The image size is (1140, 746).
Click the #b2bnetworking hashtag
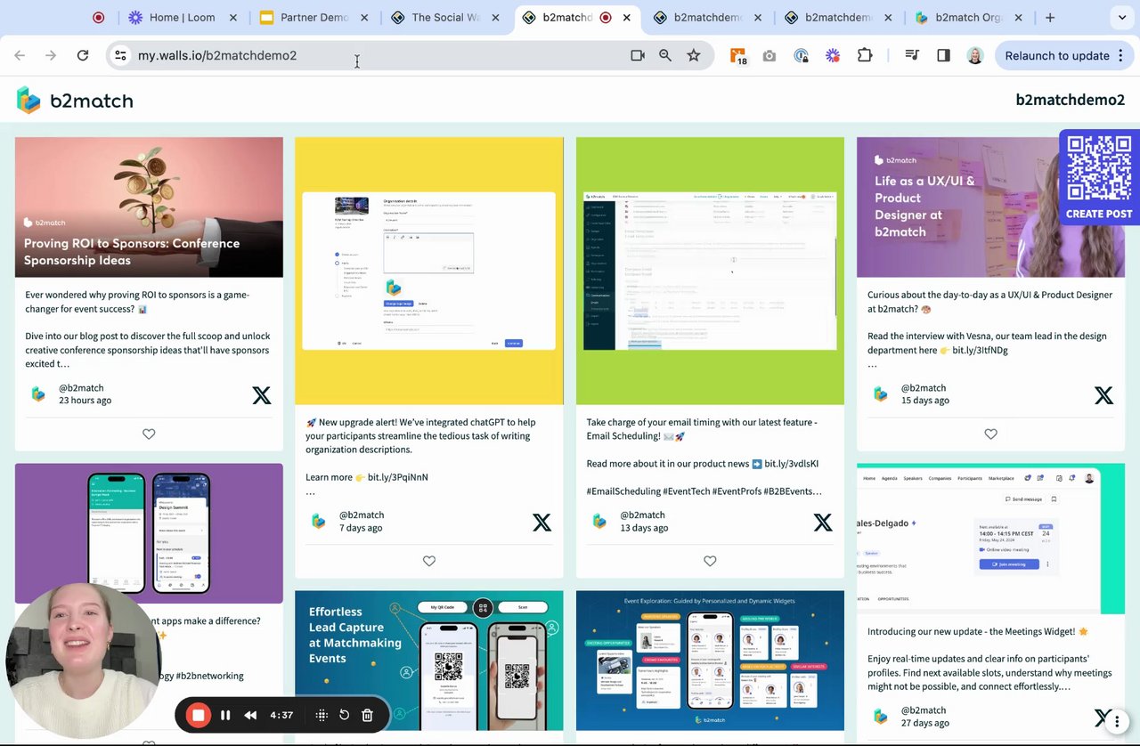209,676
